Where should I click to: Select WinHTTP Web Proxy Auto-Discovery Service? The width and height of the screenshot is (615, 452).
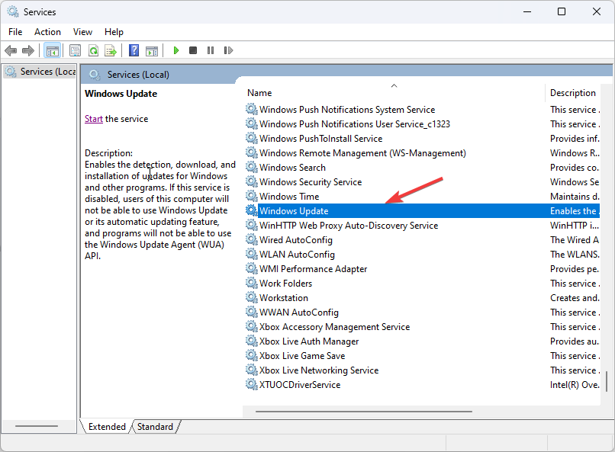pos(422,226)
